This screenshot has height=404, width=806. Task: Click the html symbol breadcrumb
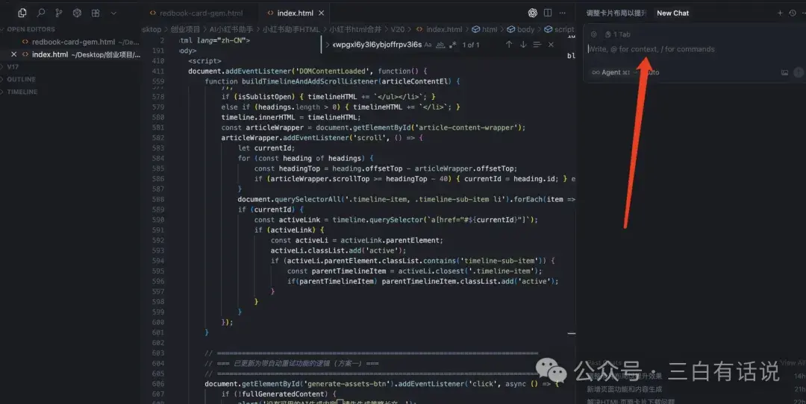(x=484, y=29)
